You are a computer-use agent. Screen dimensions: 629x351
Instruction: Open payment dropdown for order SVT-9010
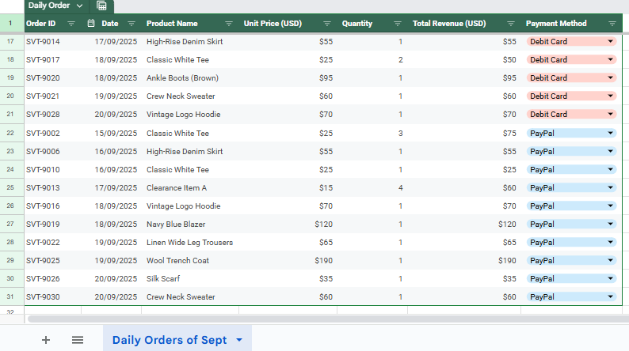coord(610,169)
